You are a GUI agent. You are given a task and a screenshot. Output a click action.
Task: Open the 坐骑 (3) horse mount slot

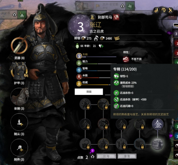[x=19, y=96]
